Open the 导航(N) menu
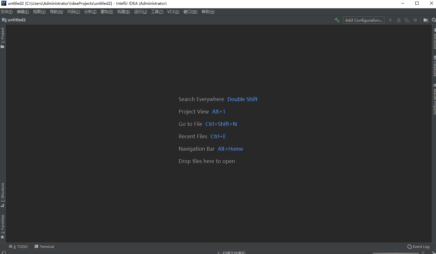The width and height of the screenshot is (436, 254). (x=57, y=12)
